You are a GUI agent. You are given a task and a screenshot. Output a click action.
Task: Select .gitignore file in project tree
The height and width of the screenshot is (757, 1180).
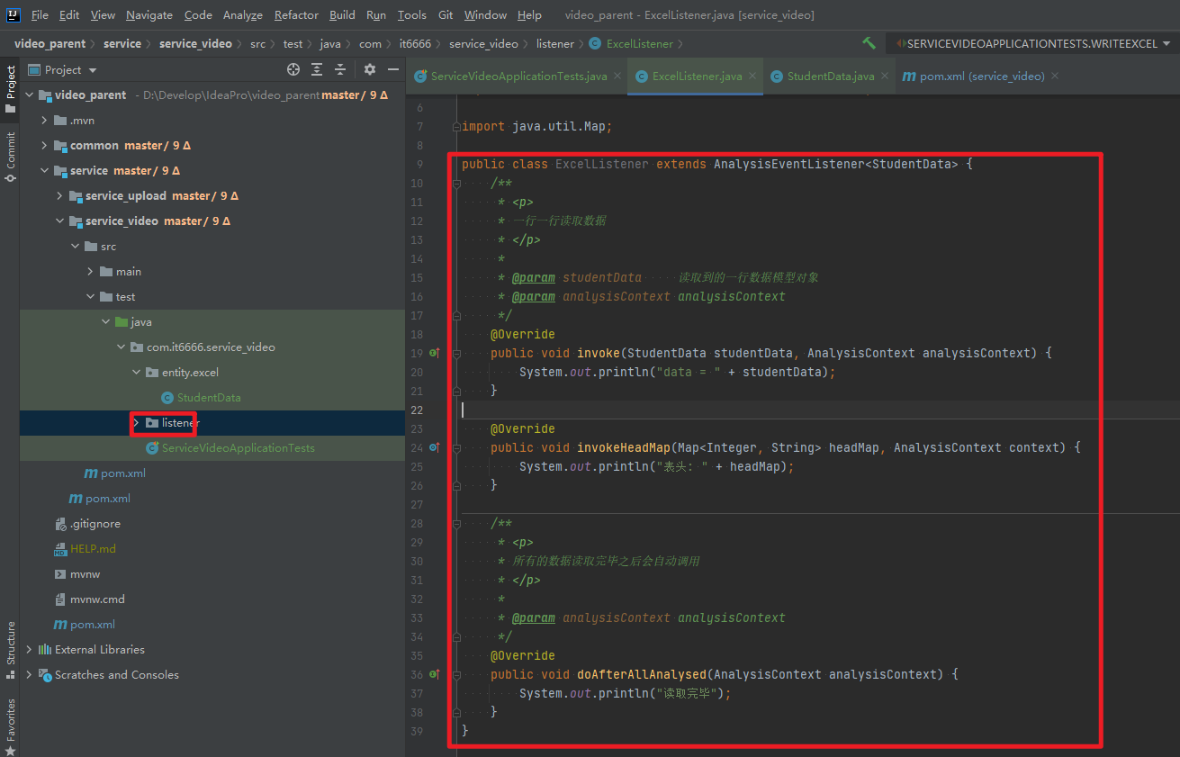pos(95,523)
